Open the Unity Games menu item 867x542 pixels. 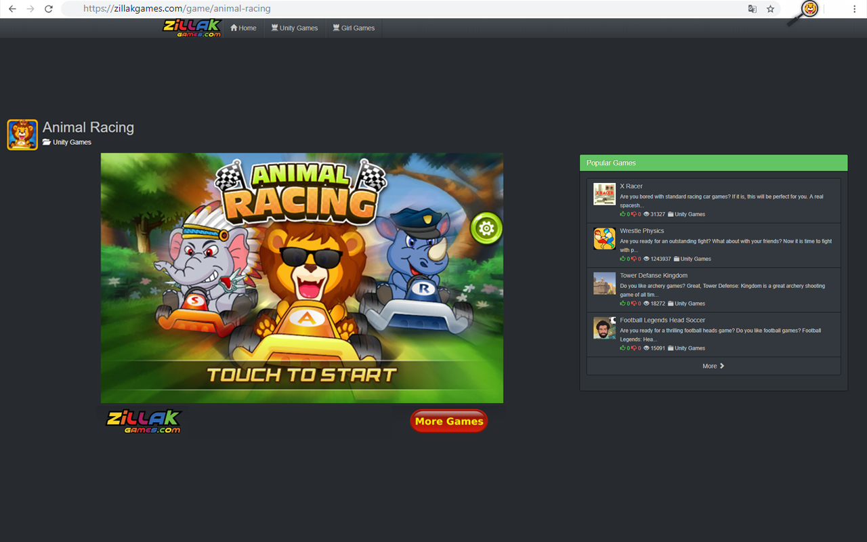pos(295,28)
